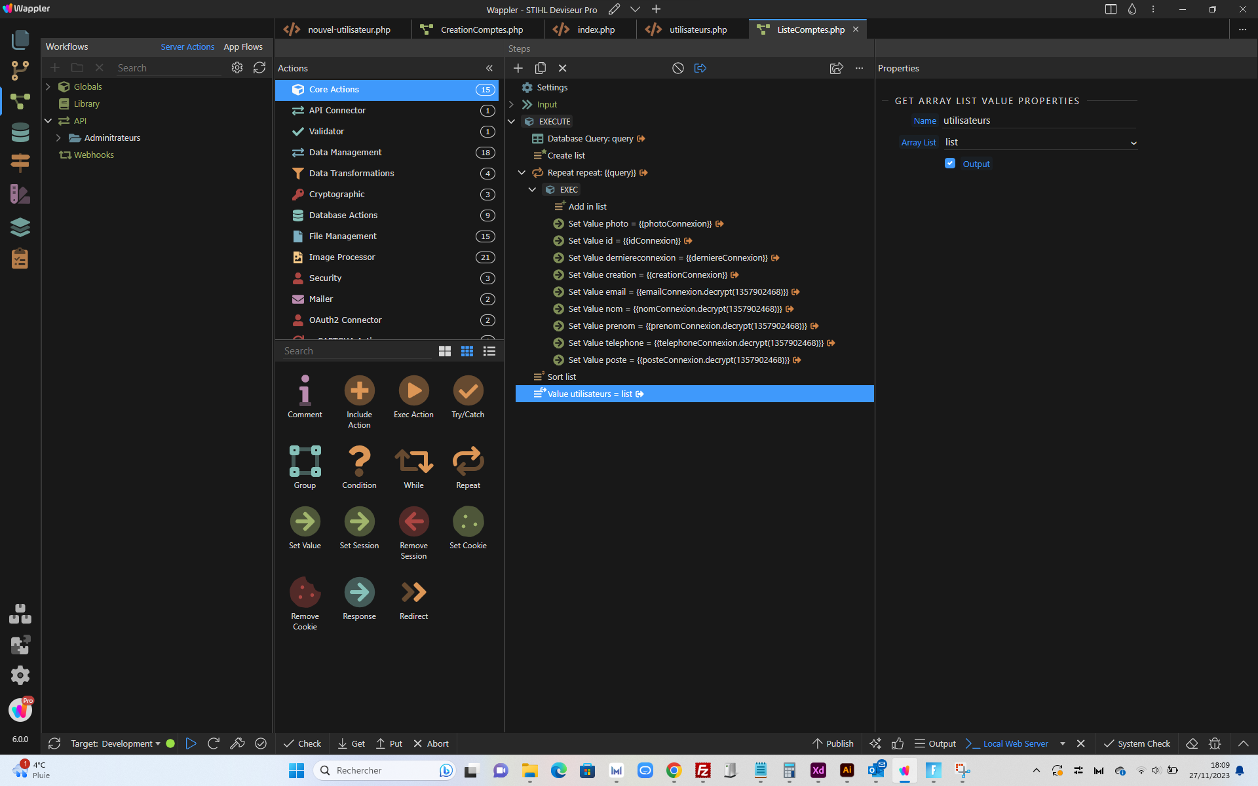
Task: Collapse the Repeat step node
Action: (x=522, y=173)
